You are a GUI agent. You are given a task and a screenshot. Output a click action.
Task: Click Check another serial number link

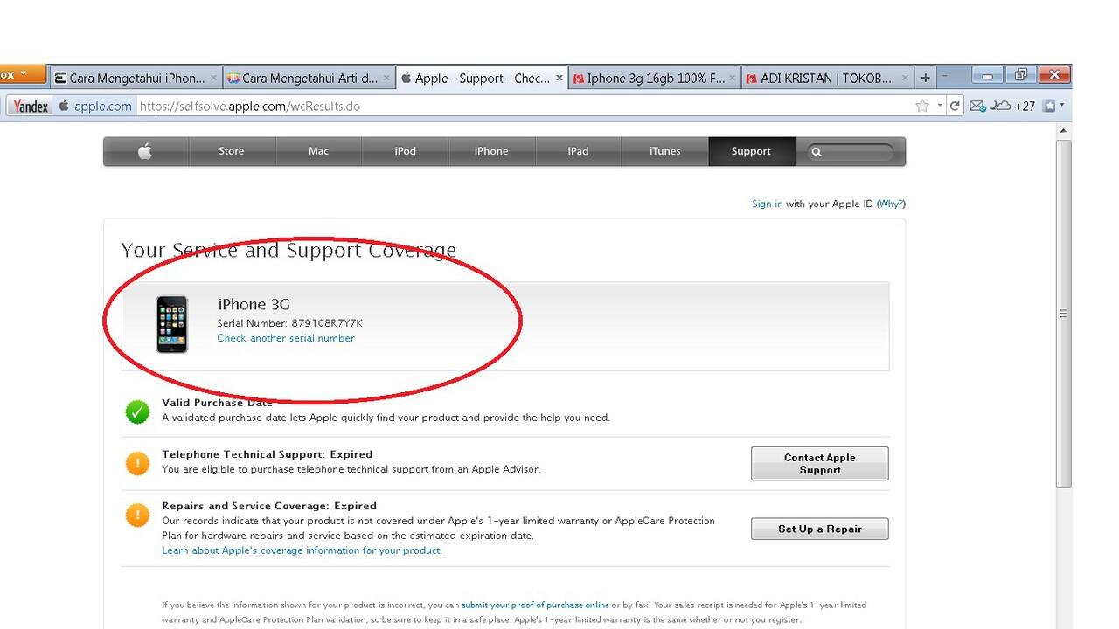tap(286, 338)
